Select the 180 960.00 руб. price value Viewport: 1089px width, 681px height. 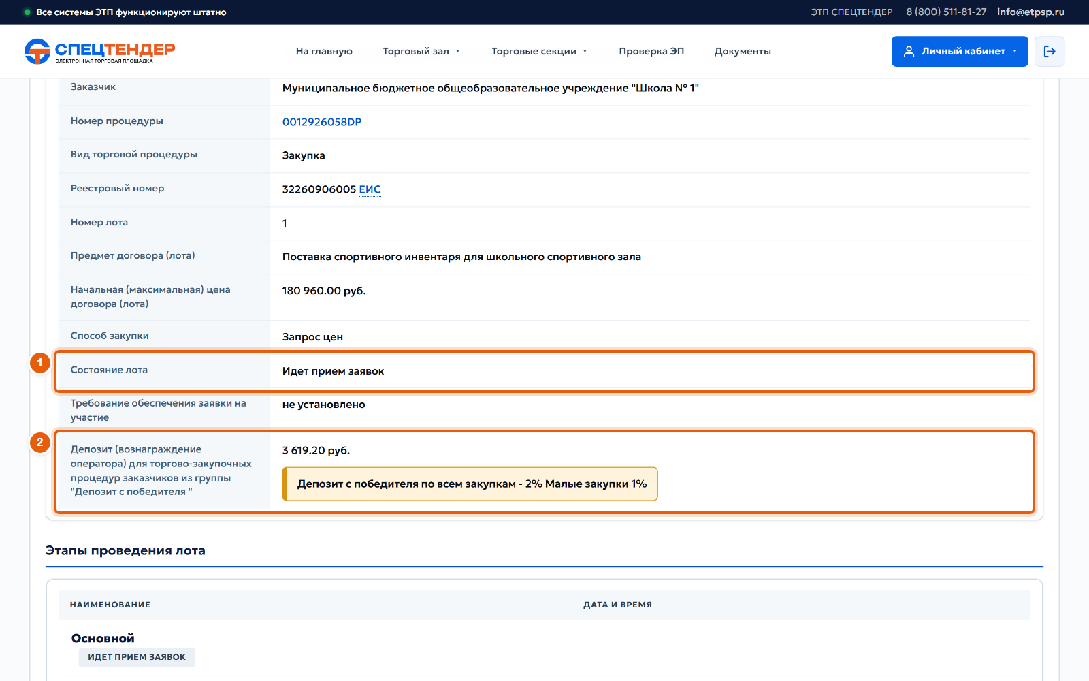point(324,291)
